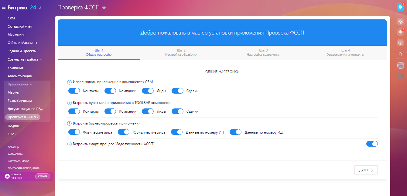The image size is (407, 196).
Task: Collapse the Приложения section in sidebar
Action: click(x=20, y=84)
